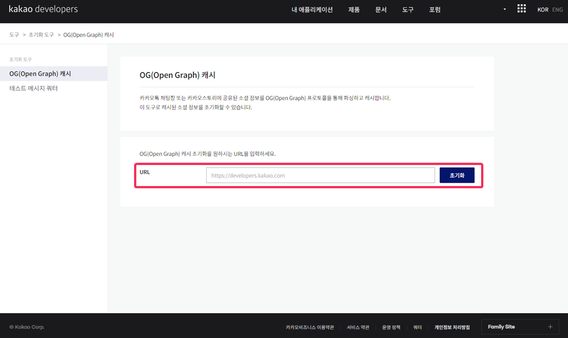Viewport: 568px width, 338px height.
Task: Click the 초기화 도구 sidebar heading
Action: (x=20, y=60)
